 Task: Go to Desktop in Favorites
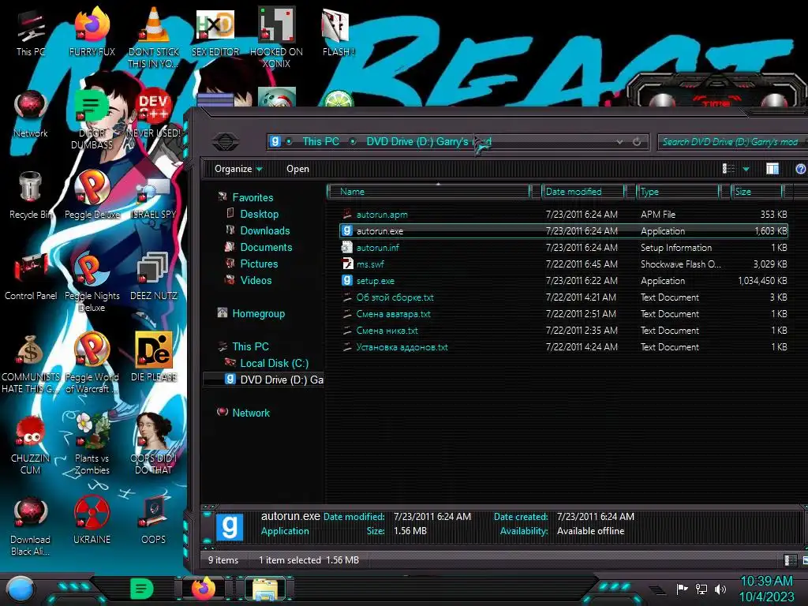(259, 214)
